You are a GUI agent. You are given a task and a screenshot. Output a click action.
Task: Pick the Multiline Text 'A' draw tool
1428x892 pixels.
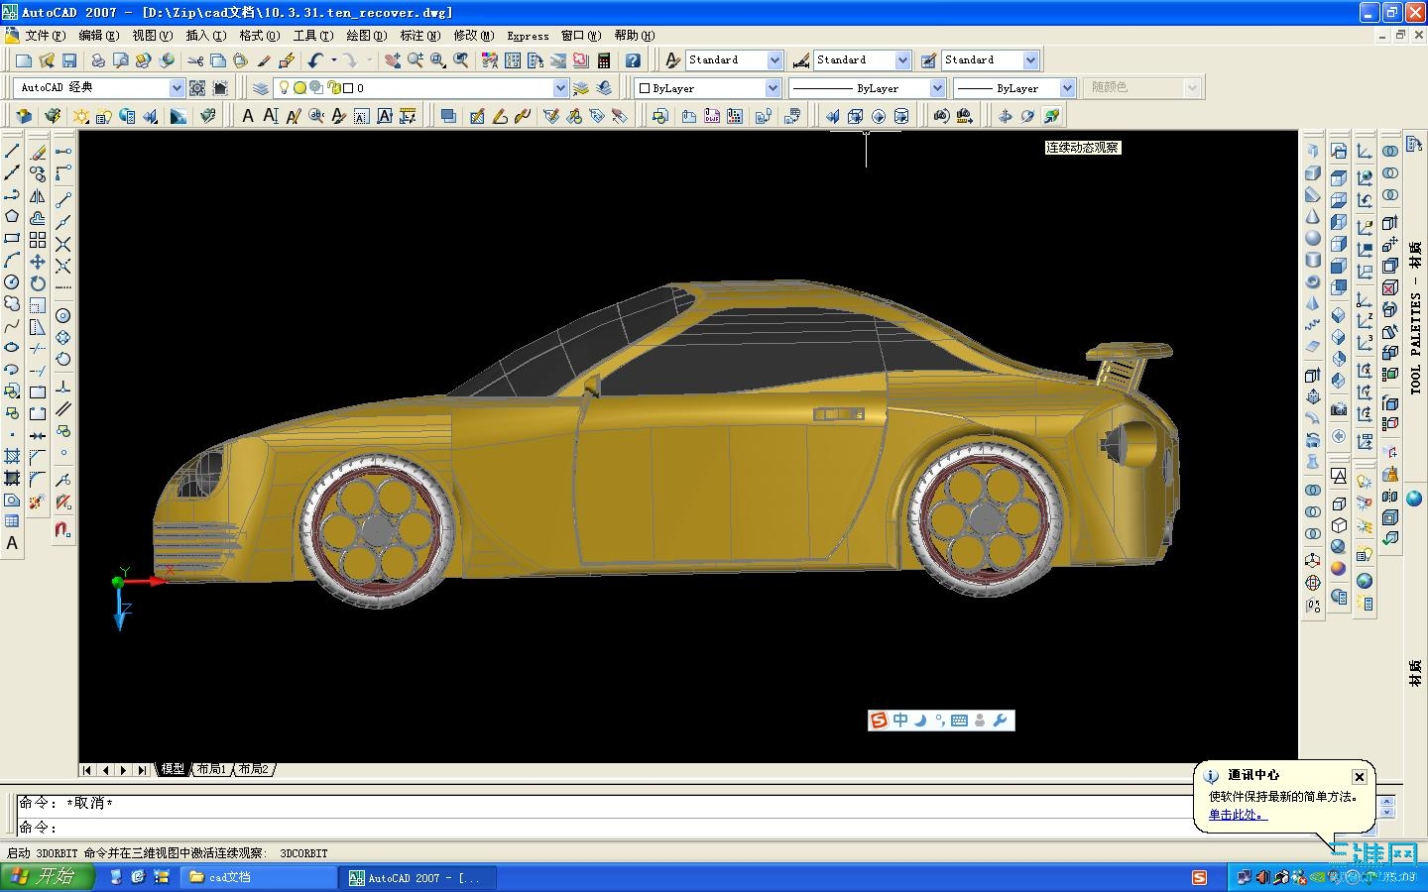pos(12,543)
